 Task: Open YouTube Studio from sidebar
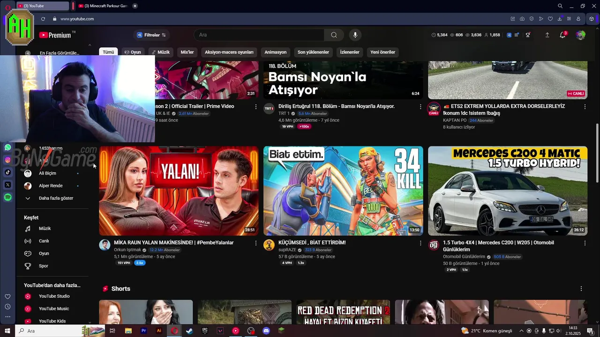click(x=54, y=296)
